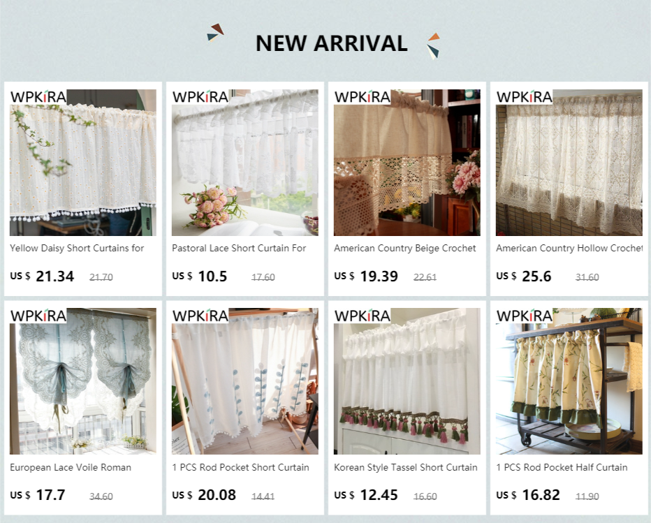651x523 pixels.
Task: Click the Yellow Daisy Short Curtains title
Action: [x=77, y=248]
